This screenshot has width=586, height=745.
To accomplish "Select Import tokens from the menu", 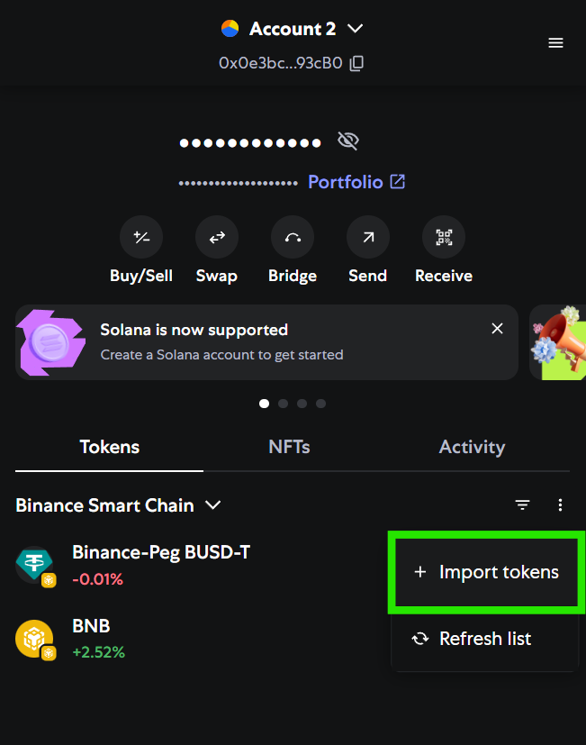I will [486, 572].
